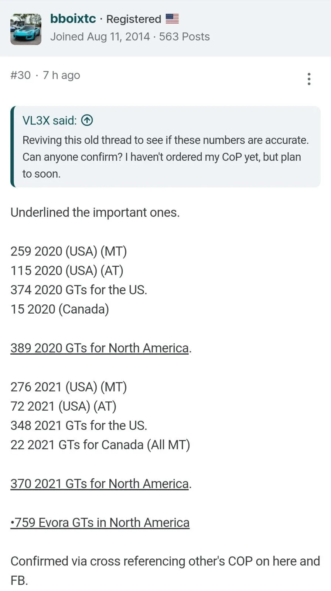Expand the quoted VL3X message block

[165, 147]
